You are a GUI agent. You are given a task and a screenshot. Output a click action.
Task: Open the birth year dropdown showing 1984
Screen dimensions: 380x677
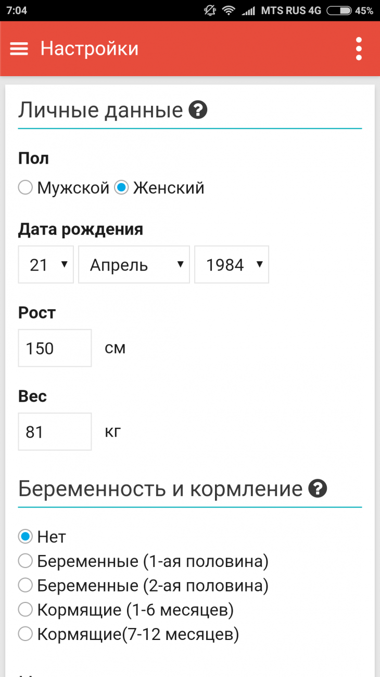click(232, 265)
